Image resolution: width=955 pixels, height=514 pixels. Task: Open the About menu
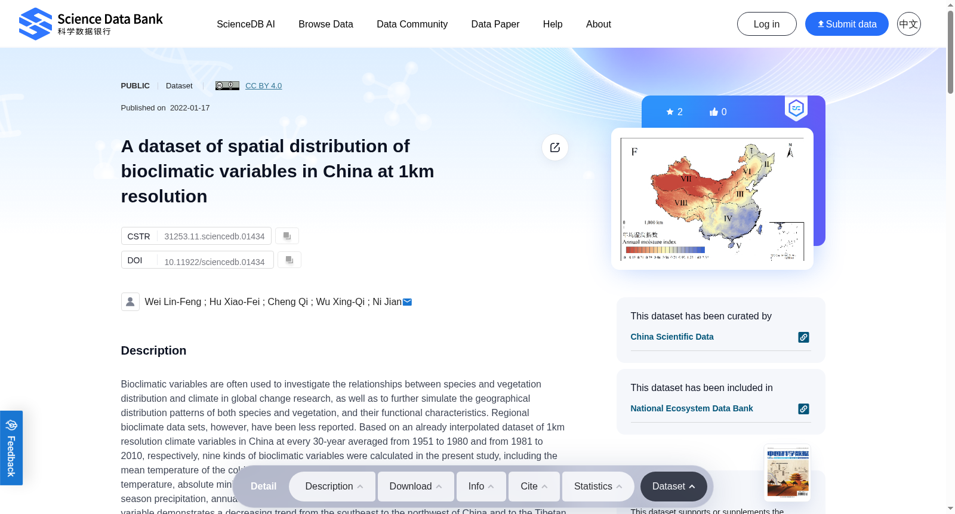point(599,24)
